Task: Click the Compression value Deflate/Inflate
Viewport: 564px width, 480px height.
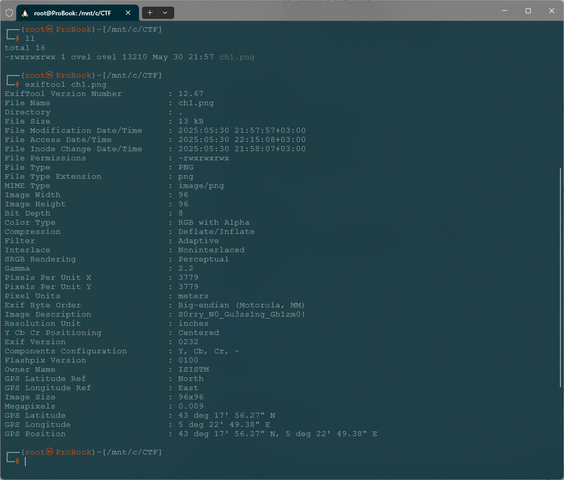Action: (x=216, y=231)
